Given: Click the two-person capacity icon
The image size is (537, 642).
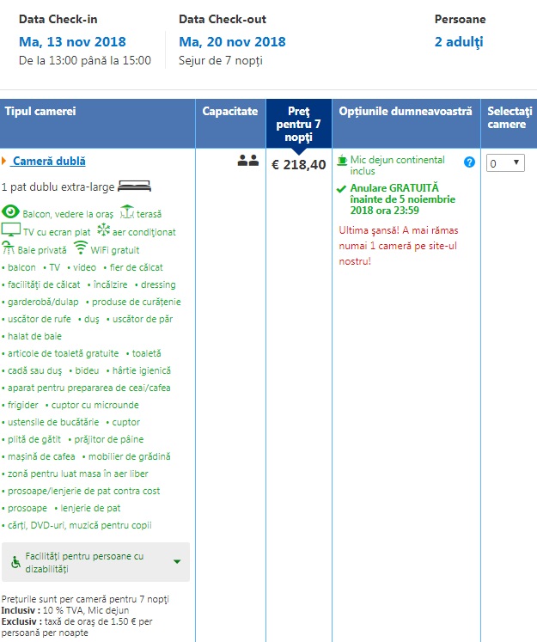Looking at the screenshot, I should [x=247, y=161].
